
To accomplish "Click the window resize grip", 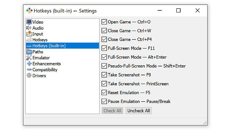I will [x=205, y=123].
